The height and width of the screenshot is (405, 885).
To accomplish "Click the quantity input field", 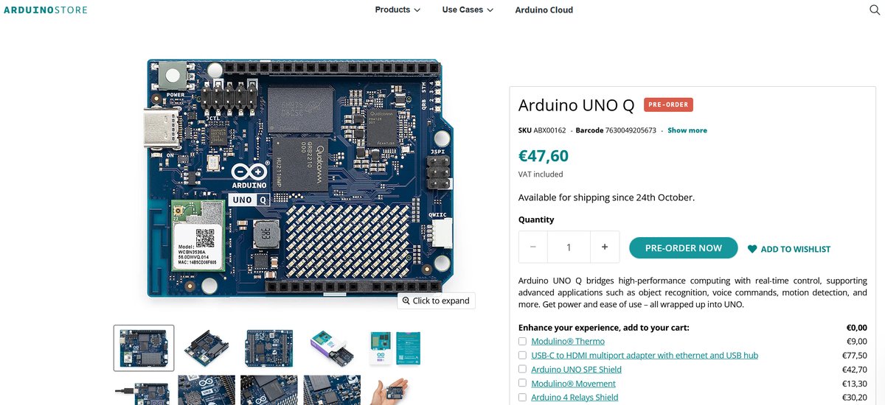I will click(569, 247).
